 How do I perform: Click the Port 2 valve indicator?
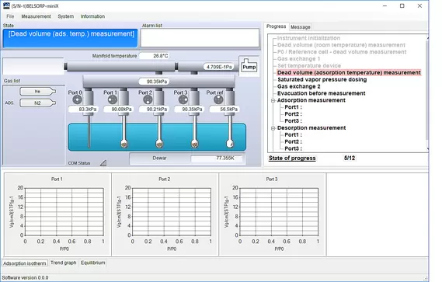pyautogui.click(x=148, y=99)
